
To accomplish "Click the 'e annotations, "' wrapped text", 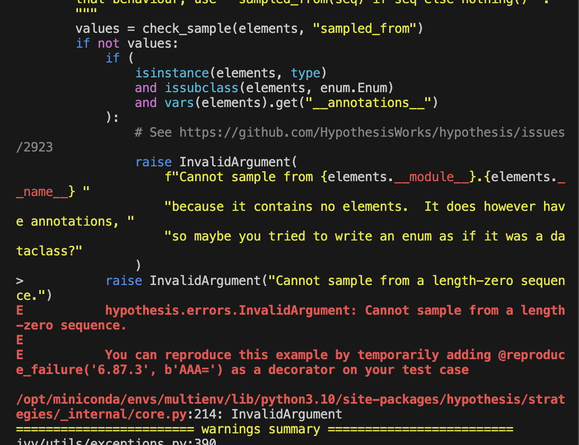I will [75, 221].
